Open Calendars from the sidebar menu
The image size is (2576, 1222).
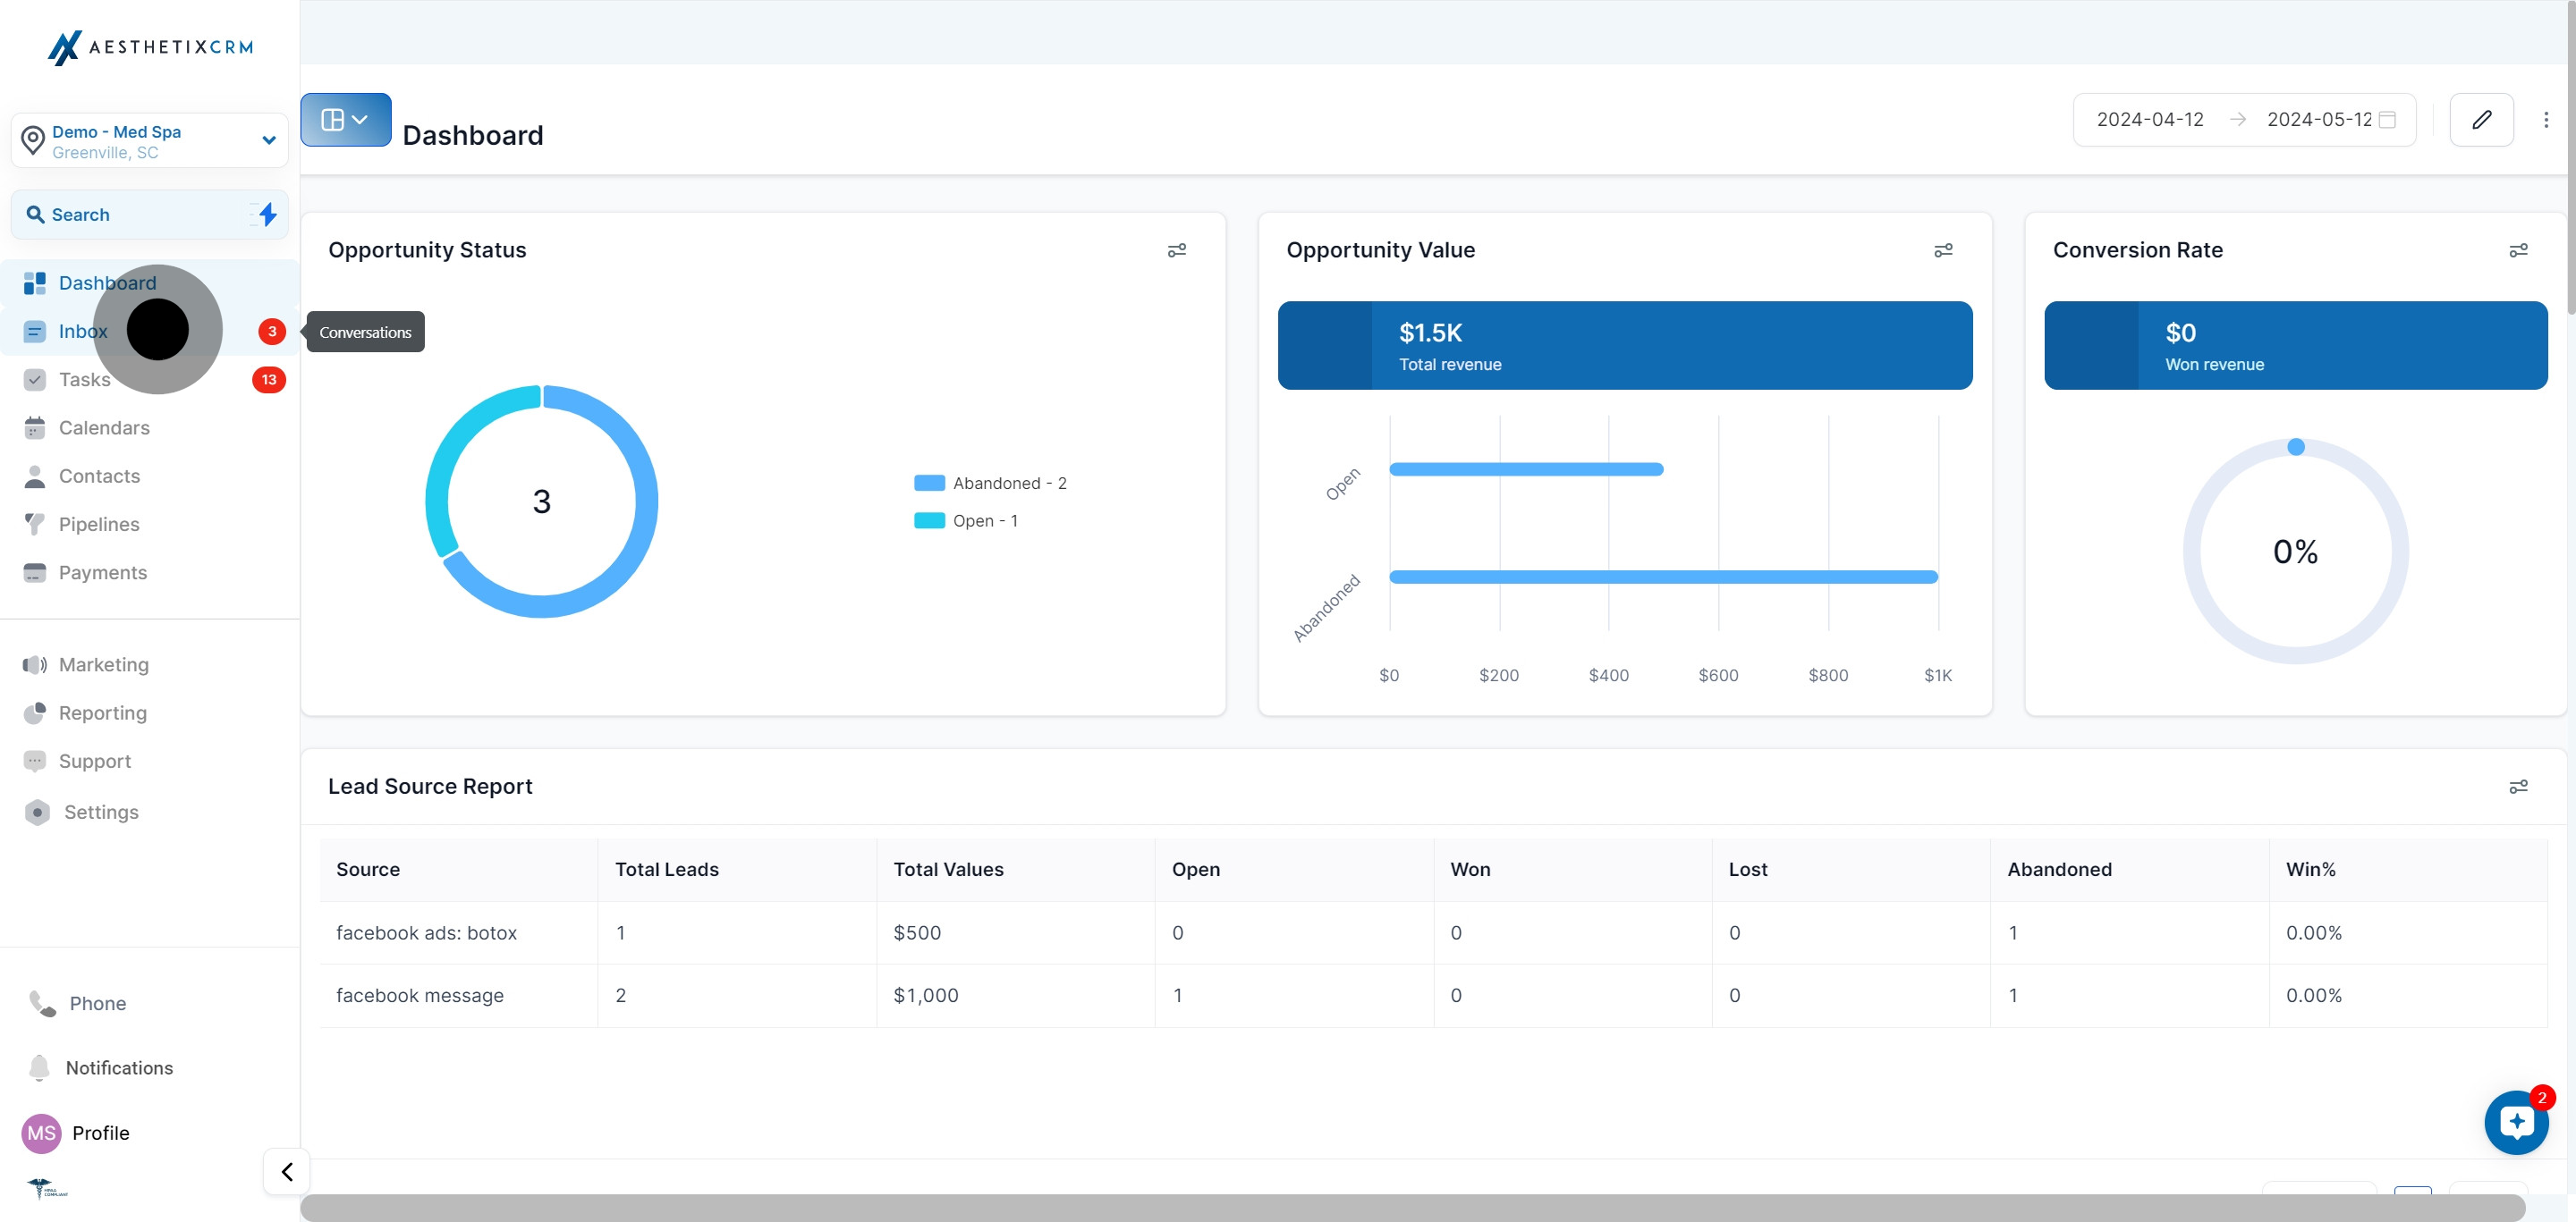click(x=104, y=427)
